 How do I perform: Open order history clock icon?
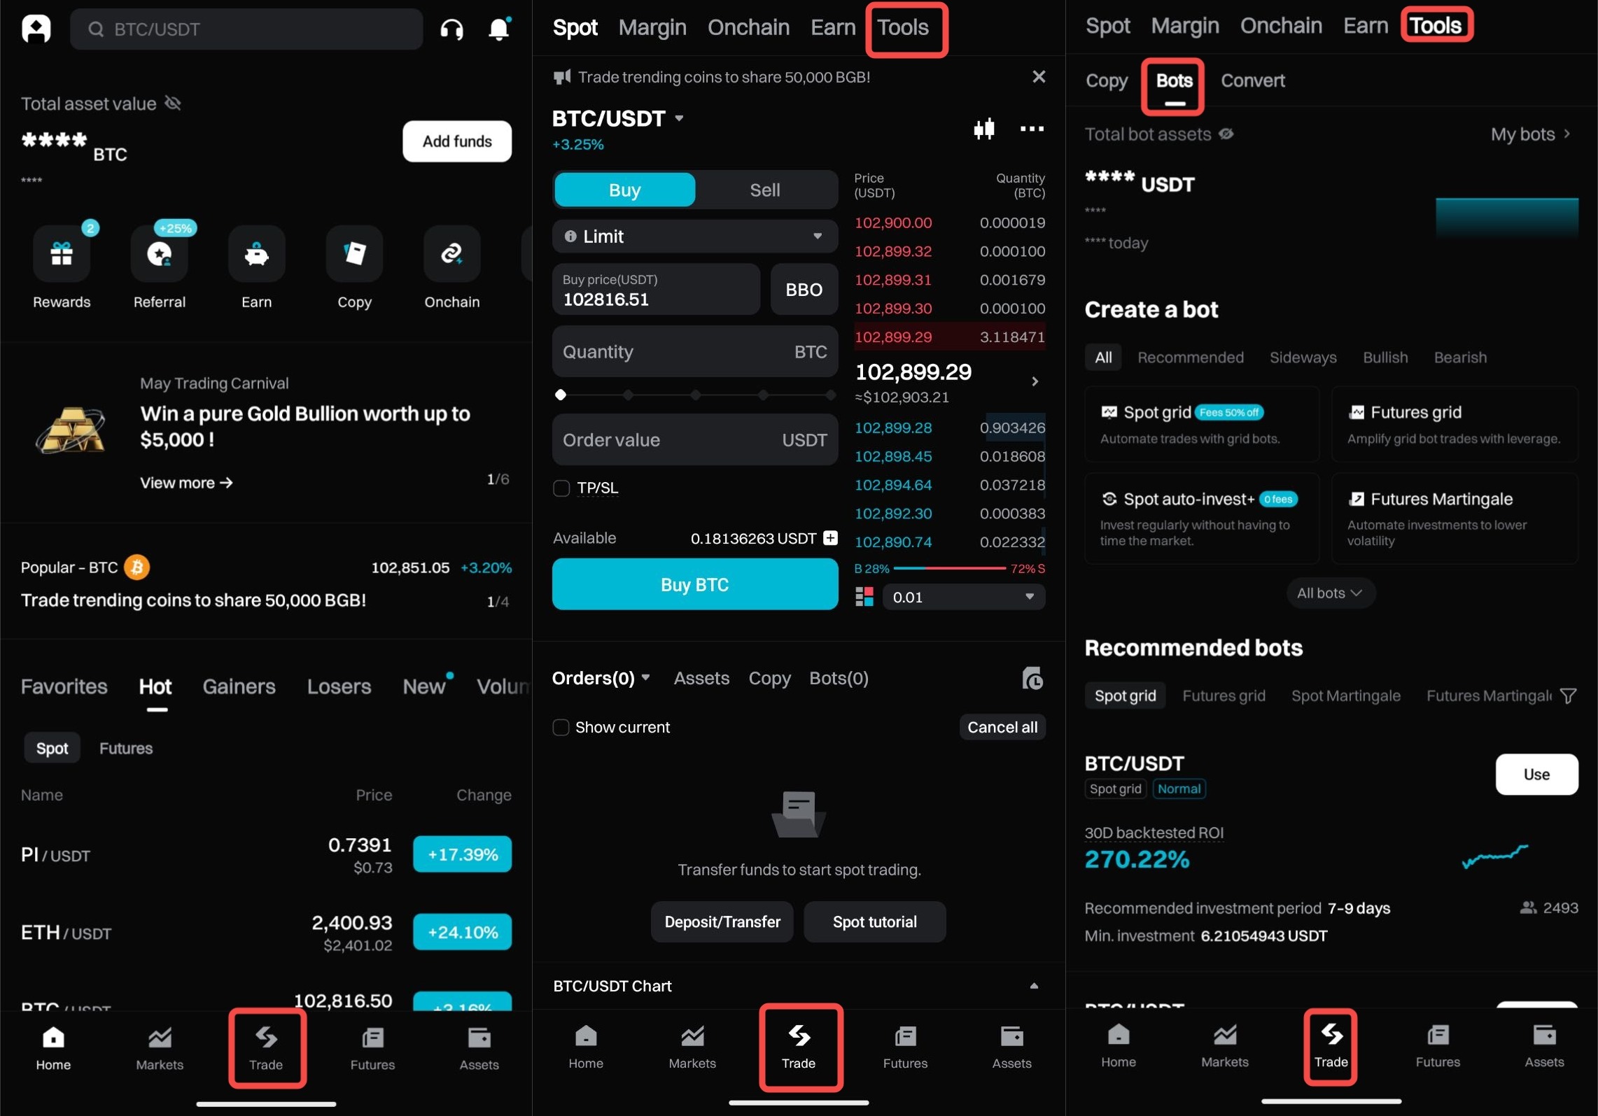tap(1032, 678)
